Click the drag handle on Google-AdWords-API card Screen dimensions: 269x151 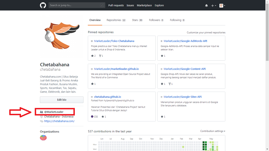(x=161, y=41)
